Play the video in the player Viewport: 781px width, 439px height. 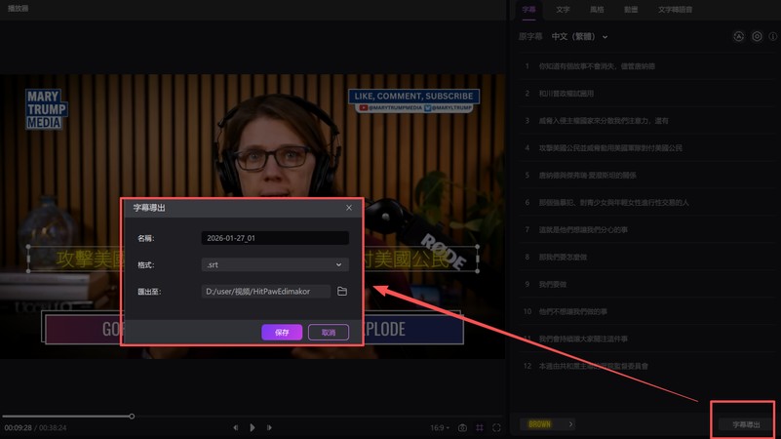(x=252, y=427)
